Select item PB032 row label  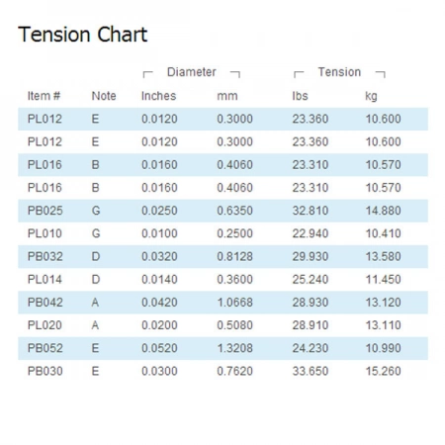[44, 256]
